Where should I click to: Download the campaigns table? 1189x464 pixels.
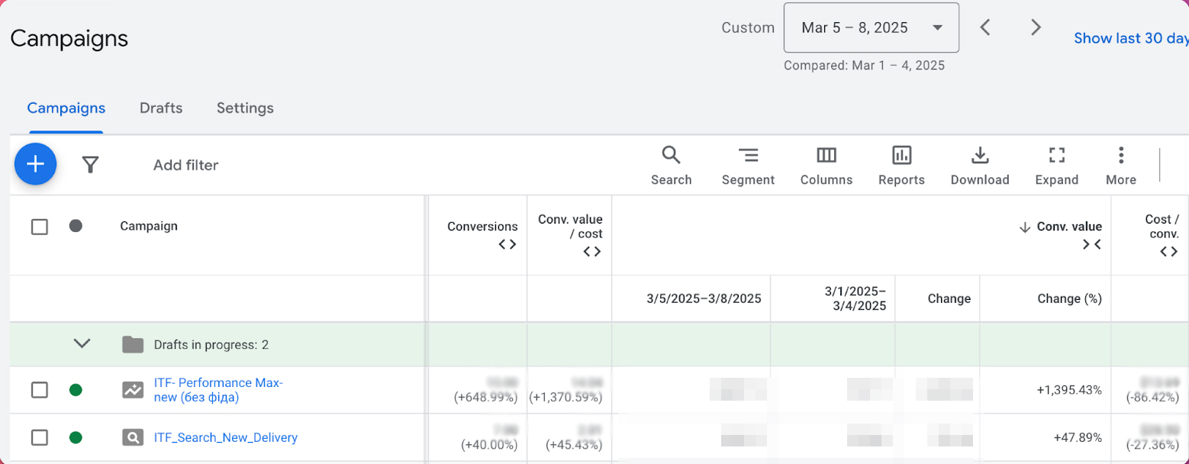pos(979,166)
